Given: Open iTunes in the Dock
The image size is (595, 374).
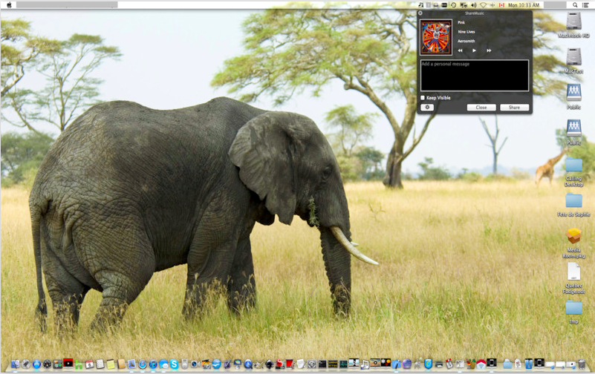Looking at the screenshot, I should coord(153,364).
